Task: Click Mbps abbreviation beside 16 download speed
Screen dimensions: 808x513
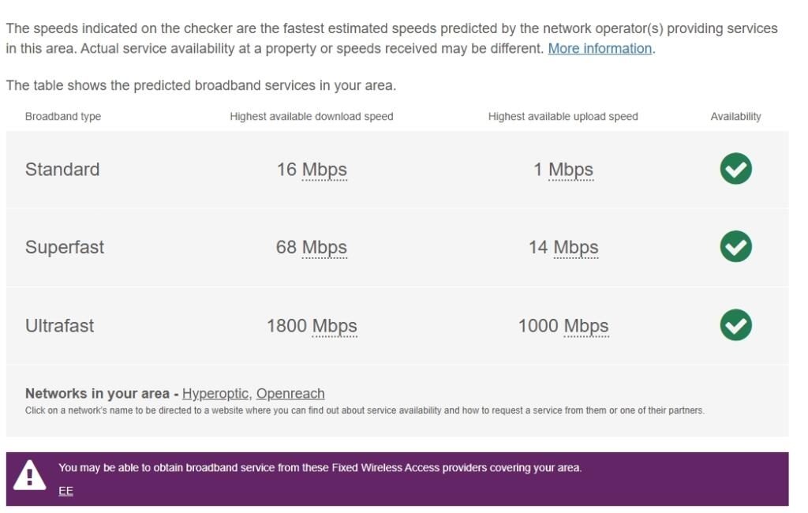Action: [x=324, y=170]
